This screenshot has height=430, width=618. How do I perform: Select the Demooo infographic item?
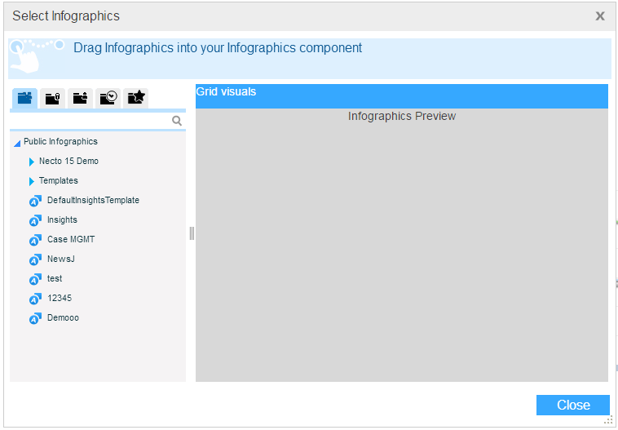coord(63,318)
